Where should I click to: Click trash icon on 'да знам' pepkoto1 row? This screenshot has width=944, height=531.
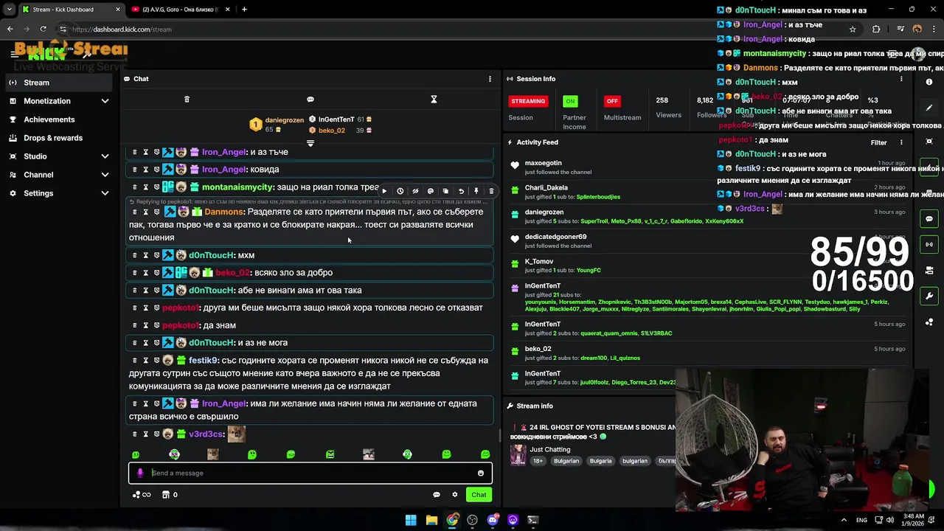(134, 325)
